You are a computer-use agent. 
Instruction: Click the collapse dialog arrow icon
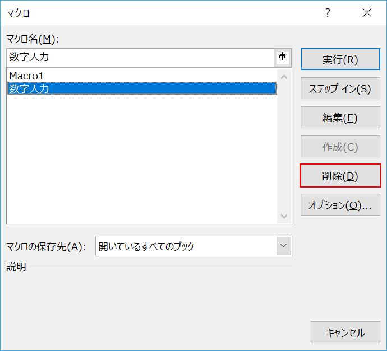[x=282, y=58]
